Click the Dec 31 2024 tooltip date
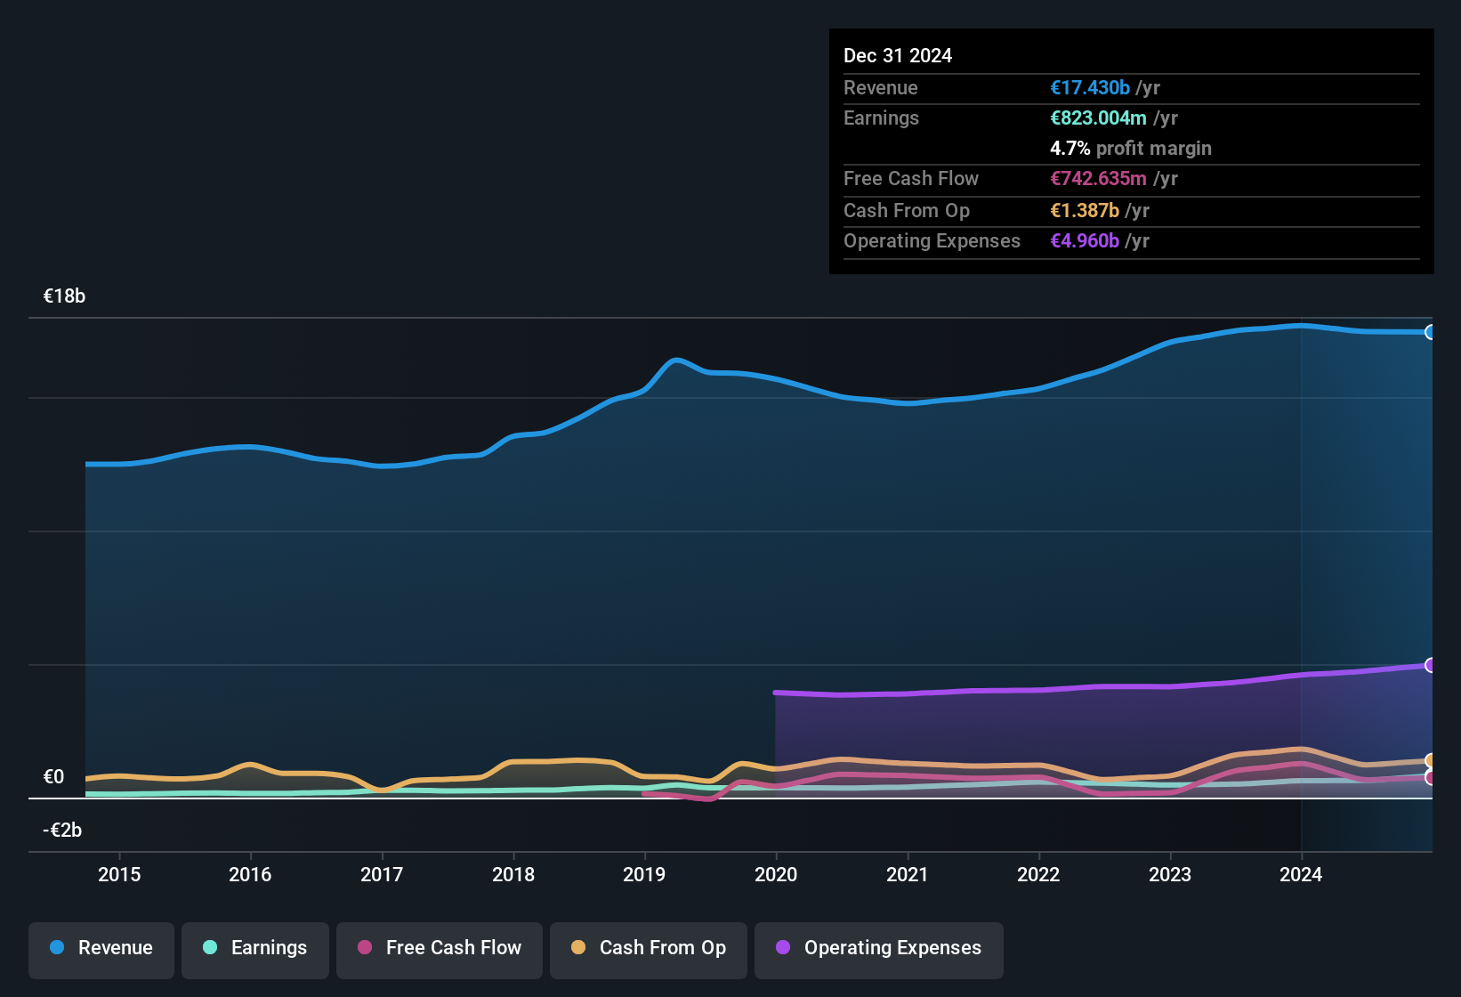 coord(898,55)
